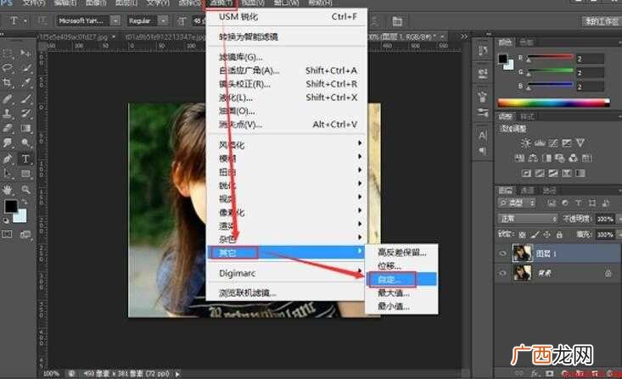The image size is (622, 379).
Task: Click the color spectrum ramp bar
Action: pyautogui.click(x=554, y=103)
